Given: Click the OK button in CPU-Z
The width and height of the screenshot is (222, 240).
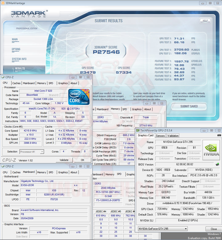Looking at the screenshot, I should 82,160.
